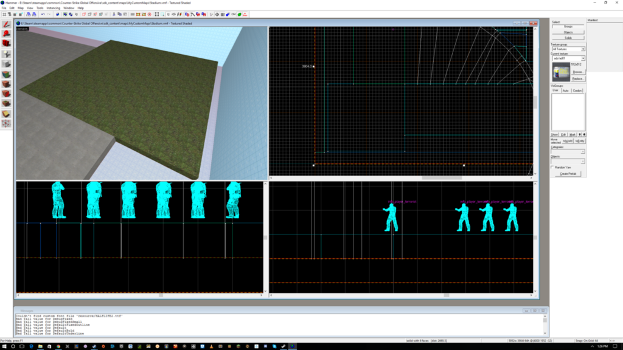Move selected to Entity
623x350 pixels.
coord(580,141)
